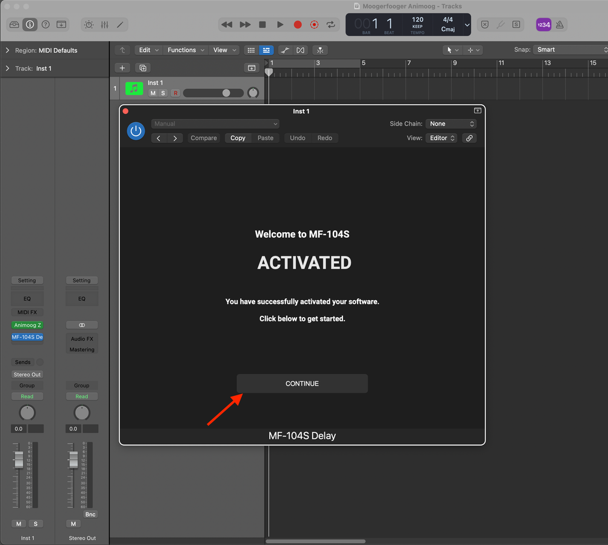The height and width of the screenshot is (545, 608).
Task: Click the Replace mode X icon
Action: 485,24
